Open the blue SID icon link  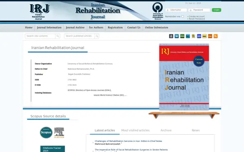click(199, 36)
